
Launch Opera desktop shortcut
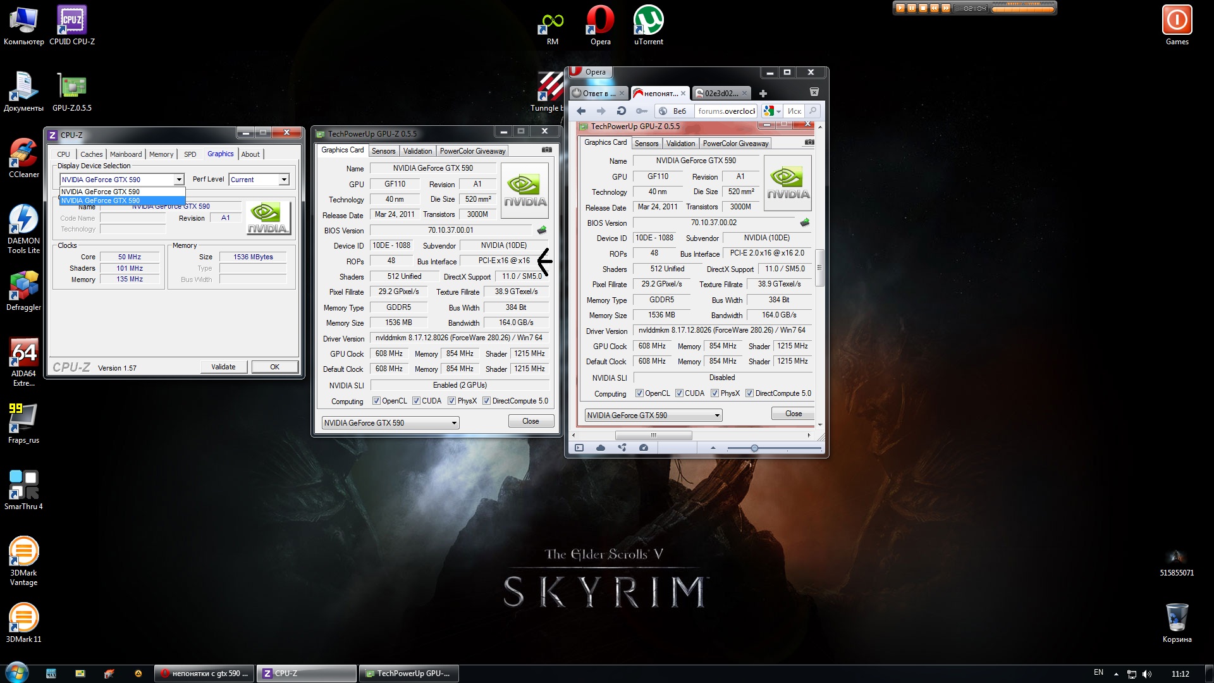(600, 24)
